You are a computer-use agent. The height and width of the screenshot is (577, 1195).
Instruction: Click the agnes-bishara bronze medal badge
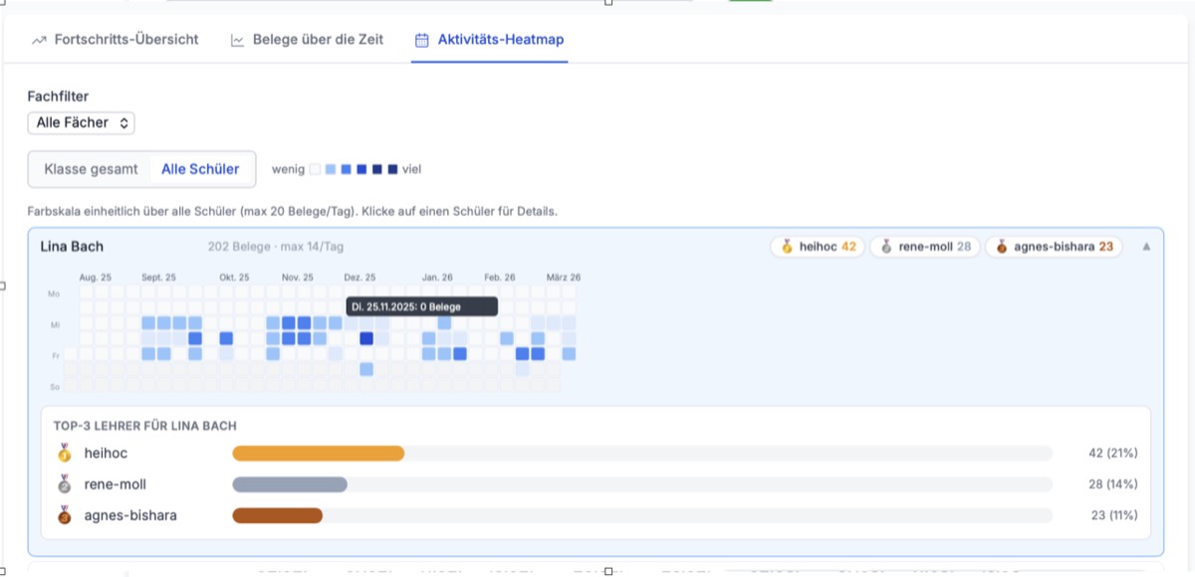click(x=1054, y=247)
